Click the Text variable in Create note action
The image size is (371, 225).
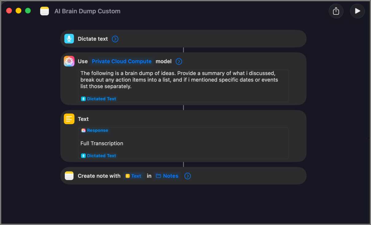click(x=133, y=176)
